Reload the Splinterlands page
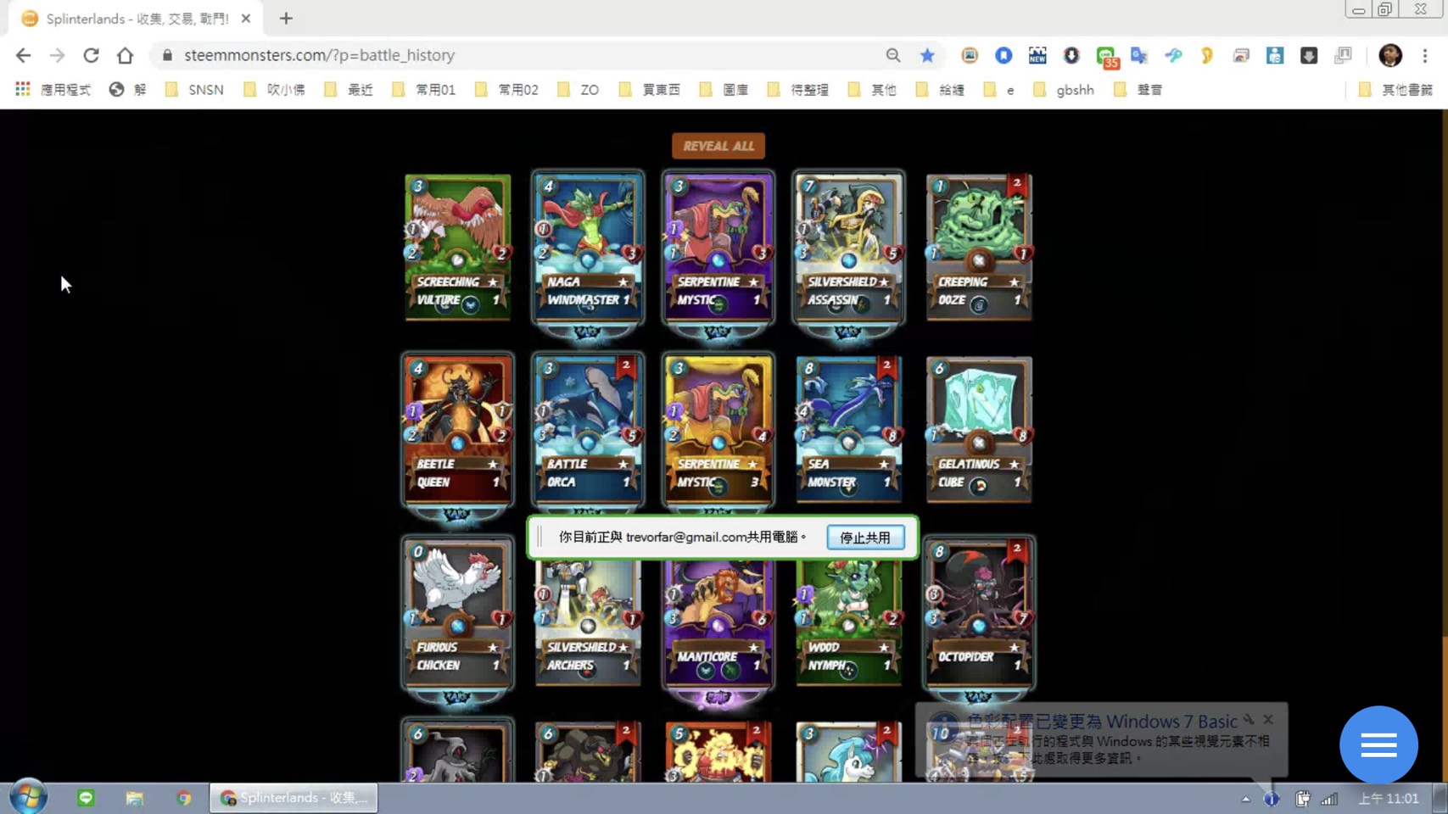The height and width of the screenshot is (814, 1448). 91,55
